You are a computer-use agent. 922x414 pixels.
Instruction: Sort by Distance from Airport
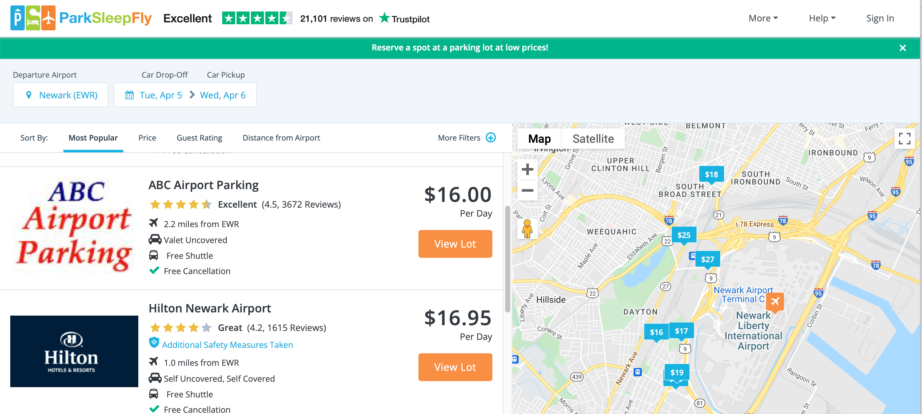[281, 138]
